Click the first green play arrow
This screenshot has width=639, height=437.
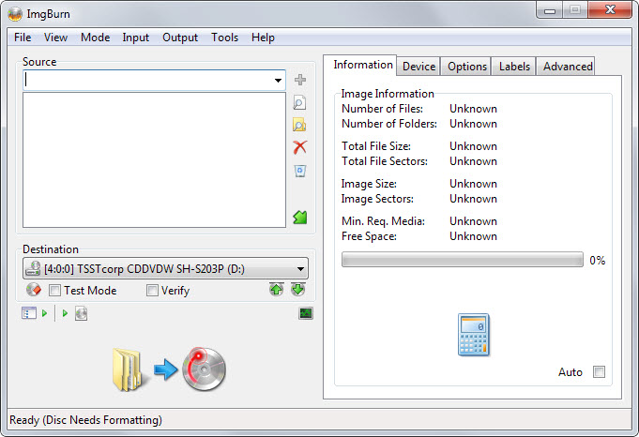pos(45,313)
